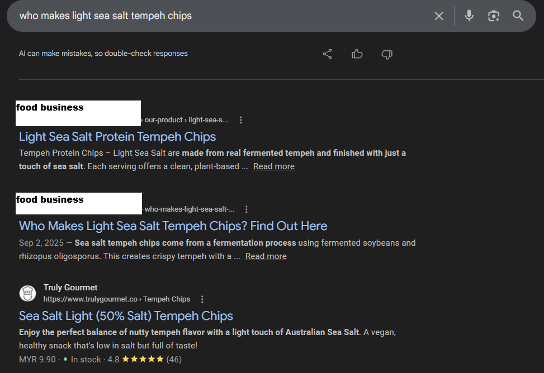Clear the search query with the X icon
Screen dimensions: 544x373
click(439, 16)
